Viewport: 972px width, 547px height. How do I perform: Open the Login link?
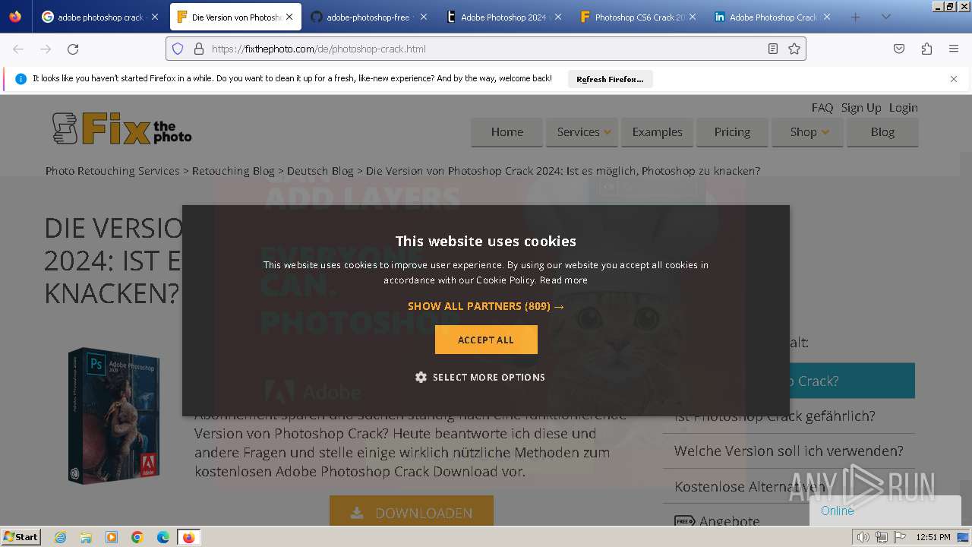pos(904,108)
